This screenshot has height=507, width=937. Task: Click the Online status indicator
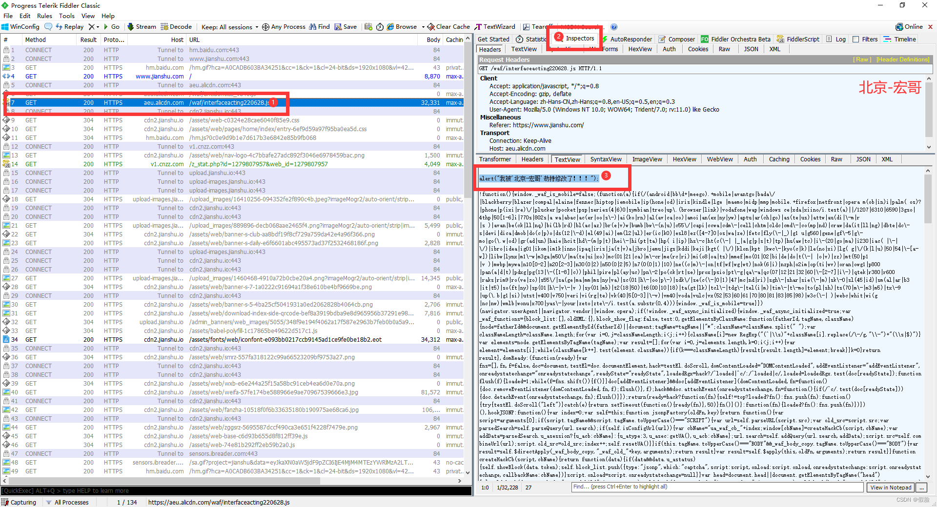(x=909, y=27)
